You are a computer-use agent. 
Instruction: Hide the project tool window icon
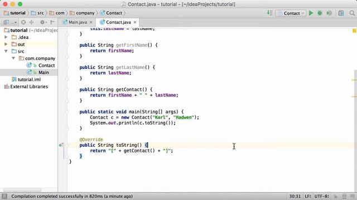52,22
